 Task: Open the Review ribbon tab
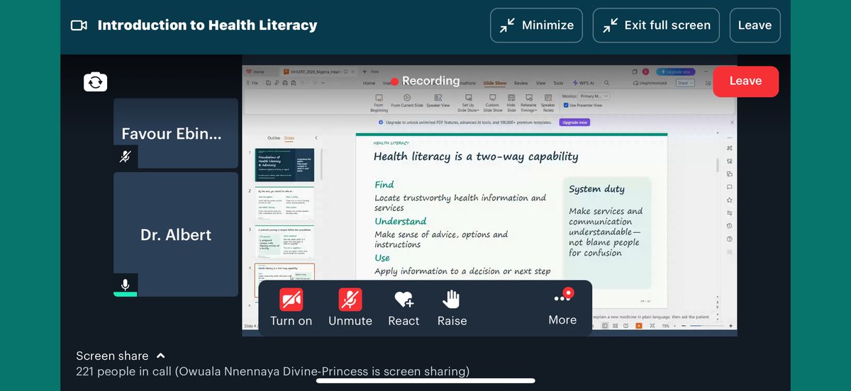click(521, 83)
